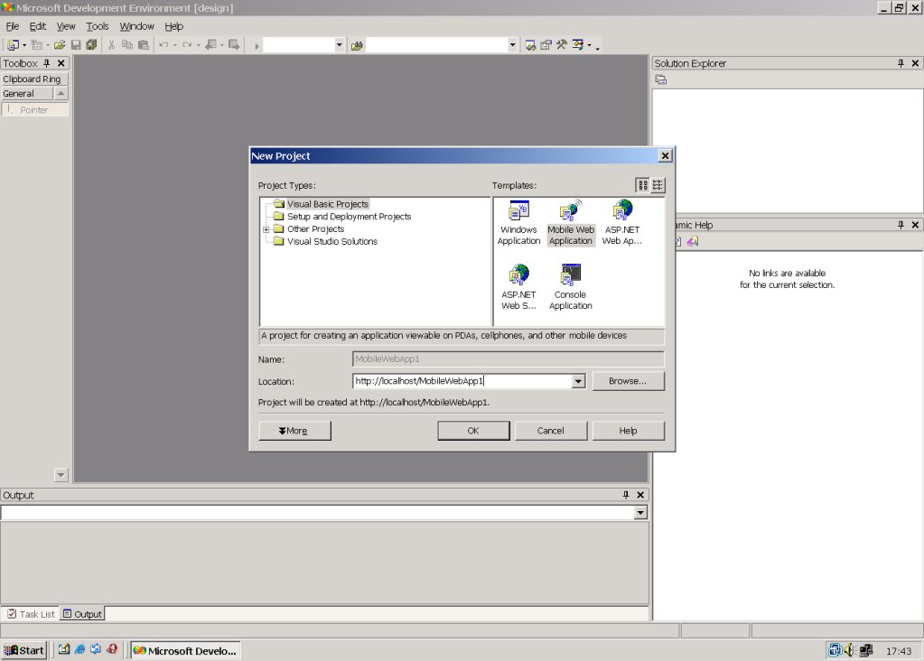
Task: Expand the Other Projects tree node
Action: (x=266, y=229)
